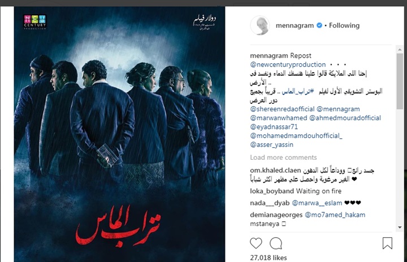Open @mo7amed_hakam mention link
The height and width of the screenshot is (262, 407).
tap(335, 215)
